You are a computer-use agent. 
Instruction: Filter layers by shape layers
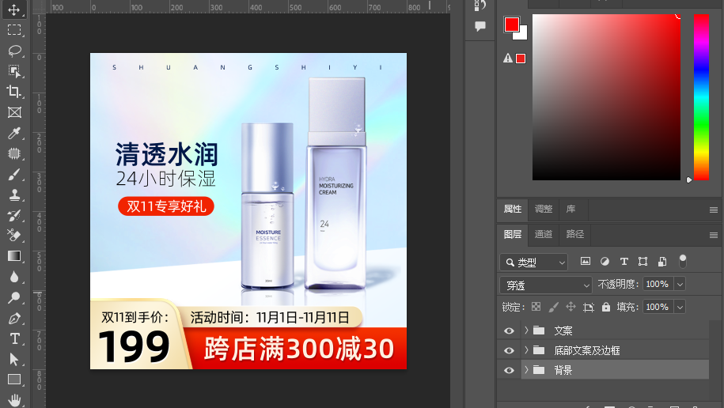pyautogui.click(x=643, y=261)
